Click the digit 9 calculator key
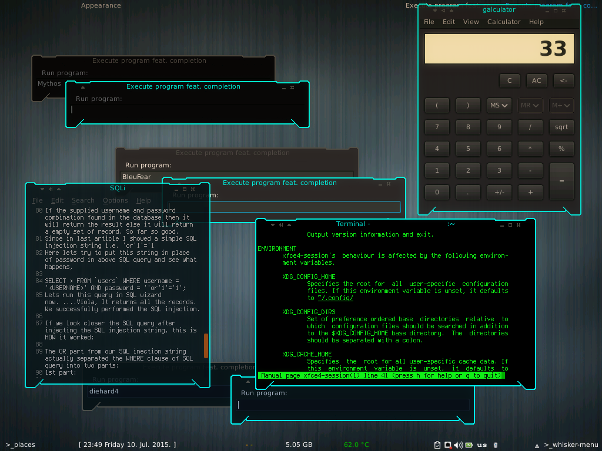This screenshot has height=451, width=602. (x=499, y=127)
